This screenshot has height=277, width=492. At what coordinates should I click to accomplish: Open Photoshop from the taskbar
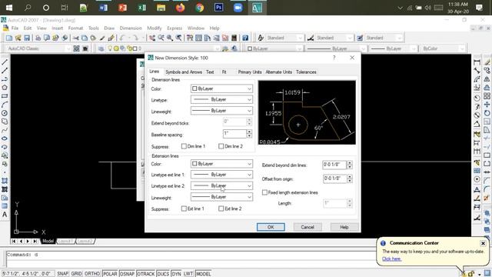point(218,8)
